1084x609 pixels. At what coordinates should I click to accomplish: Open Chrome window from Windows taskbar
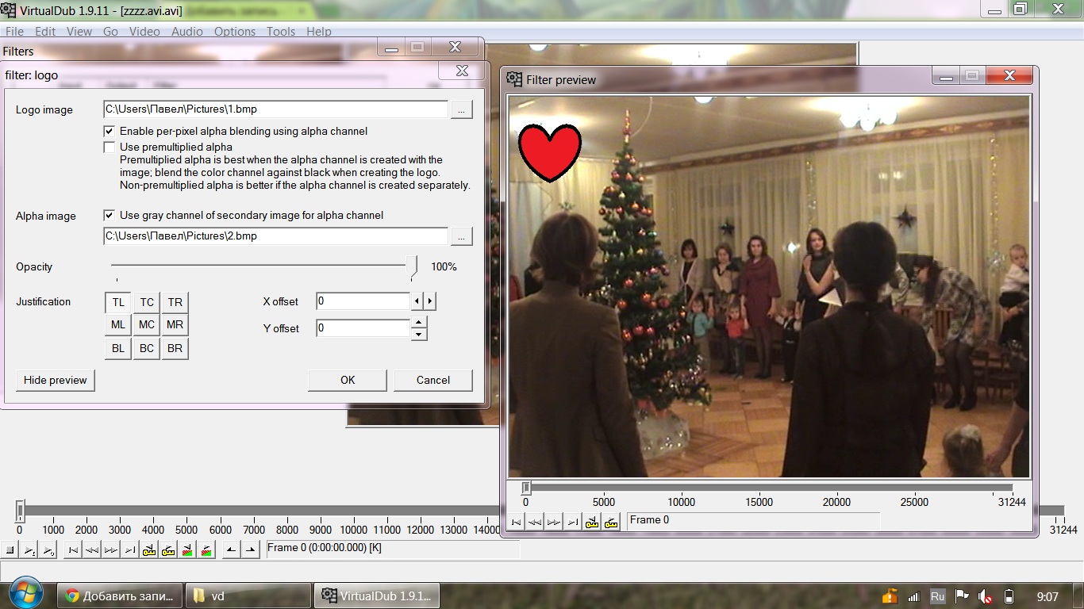[120, 596]
